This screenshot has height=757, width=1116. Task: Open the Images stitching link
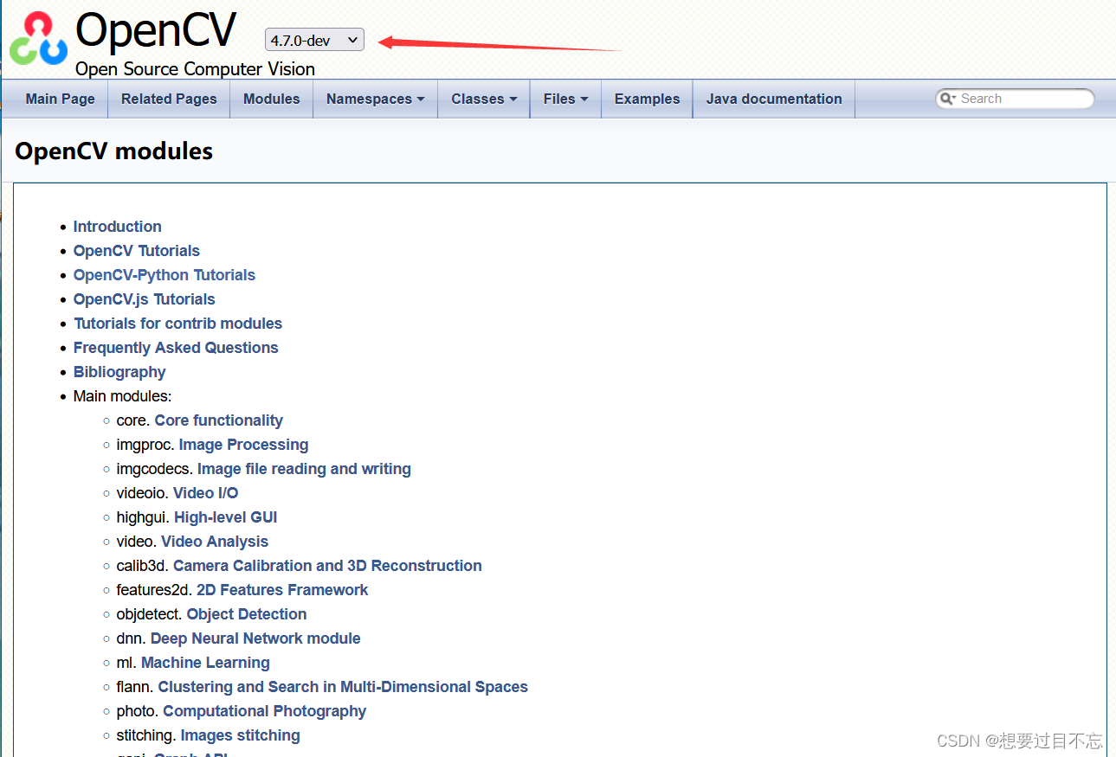click(240, 735)
